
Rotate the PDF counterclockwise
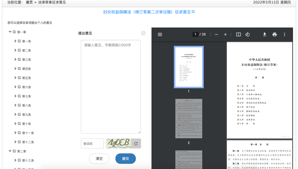248,34
